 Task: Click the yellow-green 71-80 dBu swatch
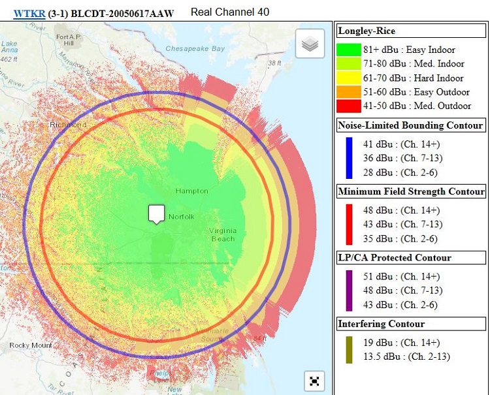click(349, 64)
